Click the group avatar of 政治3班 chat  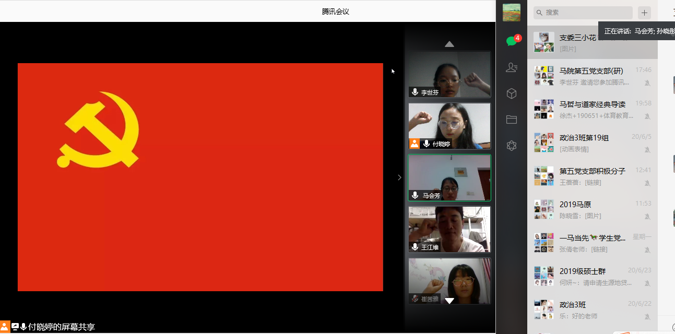coord(544,309)
